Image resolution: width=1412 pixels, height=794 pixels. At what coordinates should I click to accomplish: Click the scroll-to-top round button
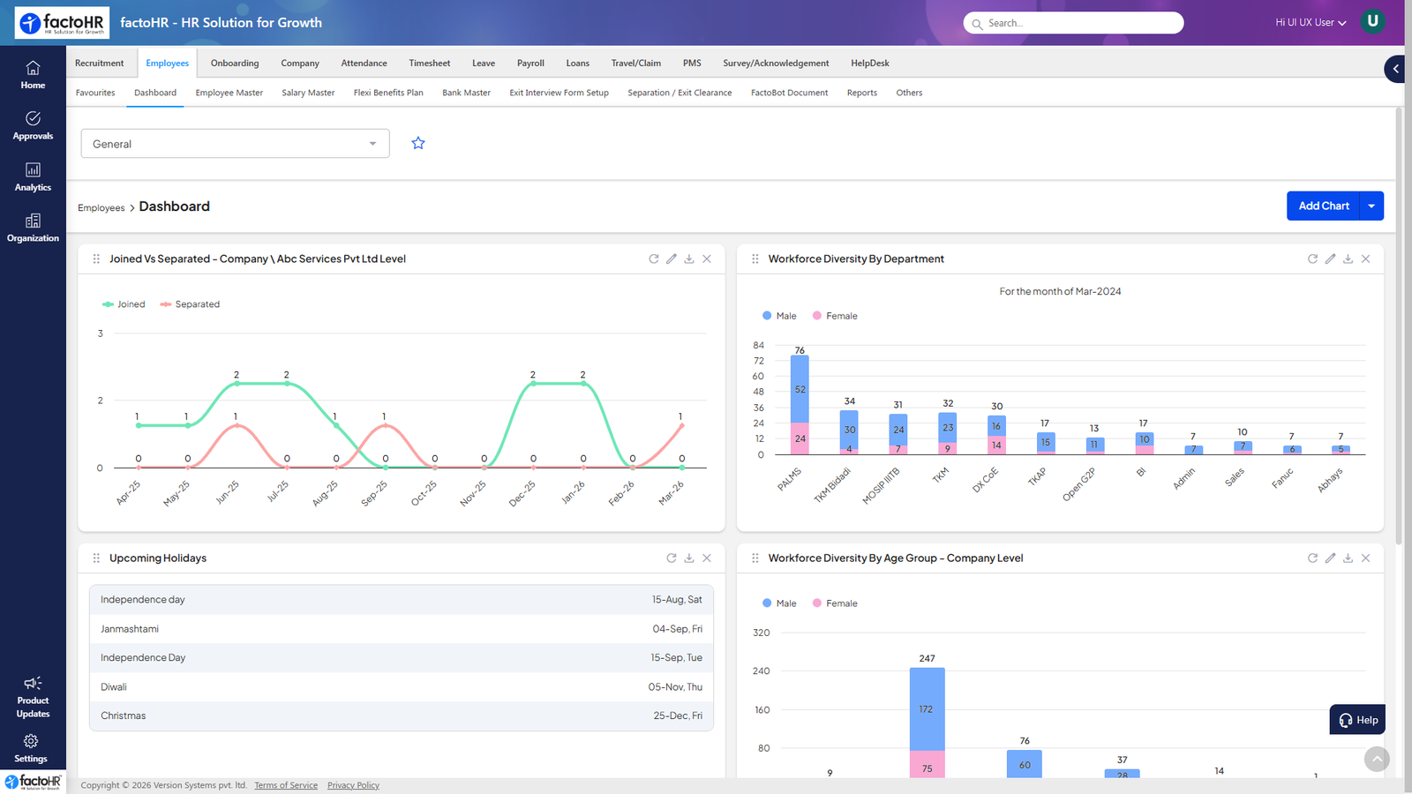pyautogui.click(x=1377, y=759)
